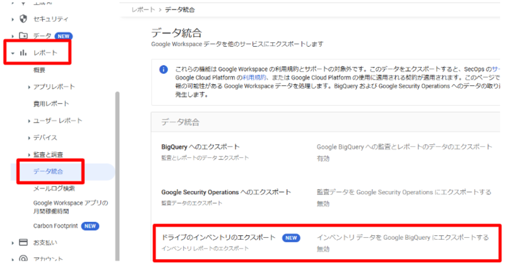Click Google BigQuery への監査とレポートのデータのエクスポート text
Screen dimensions: 505x263
(405, 147)
